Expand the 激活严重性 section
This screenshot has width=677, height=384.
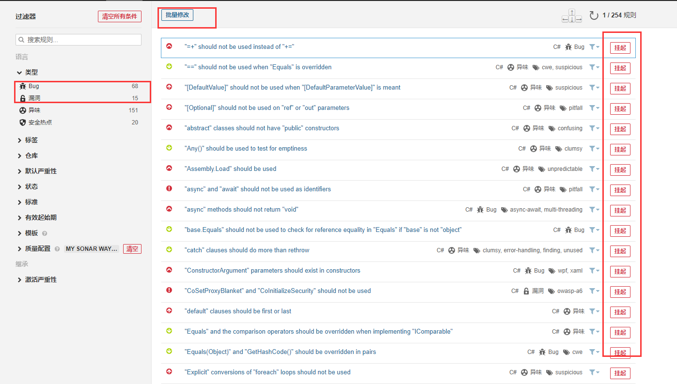(x=41, y=280)
